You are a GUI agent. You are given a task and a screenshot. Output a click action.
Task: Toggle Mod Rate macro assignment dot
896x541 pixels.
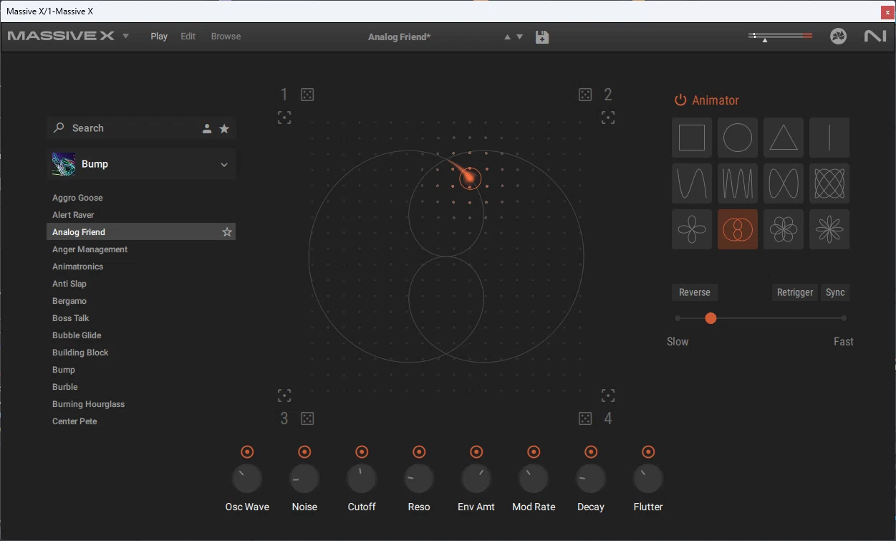point(534,451)
